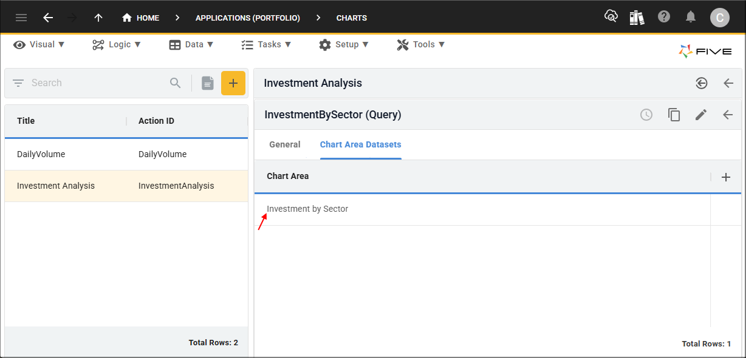Expand the Setup menu
Image resolution: width=746 pixels, height=358 pixels.
(x=344, y=44)
